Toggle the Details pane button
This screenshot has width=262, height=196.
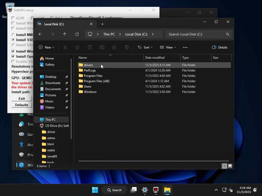tap(220, 47)
